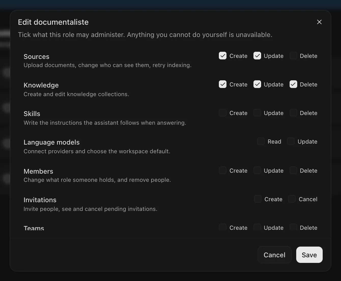
Task: Uncheck Update for Knowledge
Action: [257, 84]
